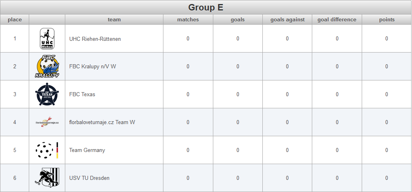This screenshot has width=412, height=192.
Task: Click the team column header
Action: click(114, 20)
